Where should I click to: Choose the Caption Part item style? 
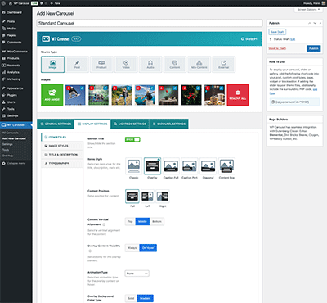[x=190, y=166]
